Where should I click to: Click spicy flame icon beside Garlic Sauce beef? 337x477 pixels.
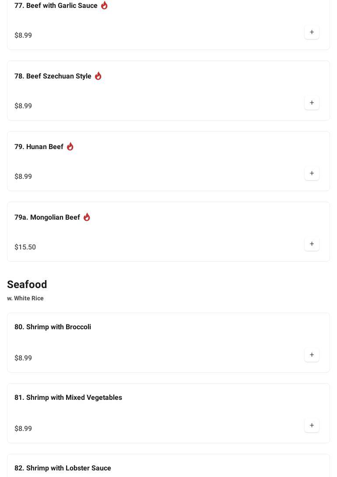104,5
